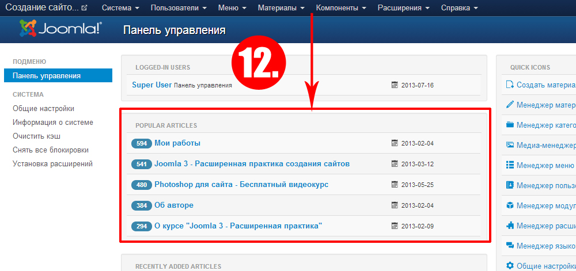Click the 594 hits badge
576x271 pixels.
[141, 143]
